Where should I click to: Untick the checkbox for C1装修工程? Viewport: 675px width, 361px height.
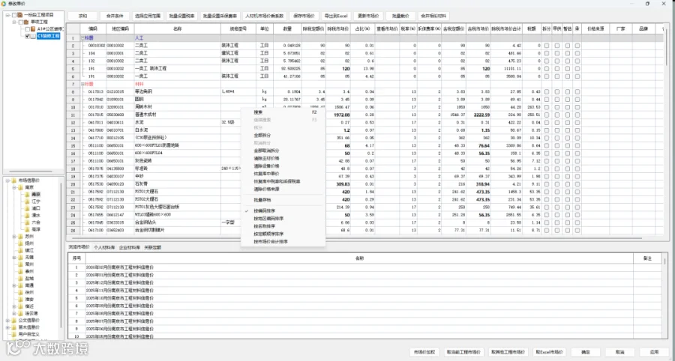coord(28,37)
